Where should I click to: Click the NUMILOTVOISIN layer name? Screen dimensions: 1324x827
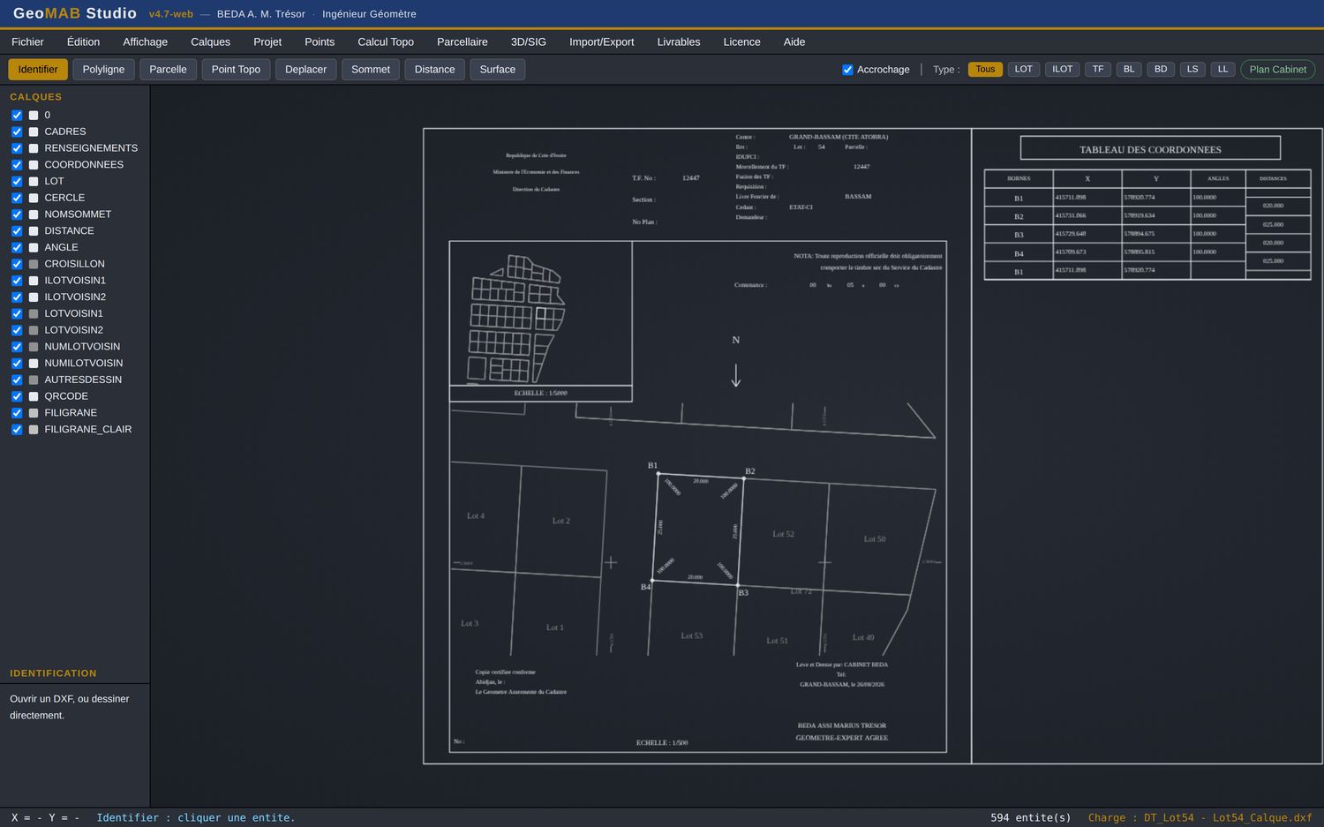[84, 363]
